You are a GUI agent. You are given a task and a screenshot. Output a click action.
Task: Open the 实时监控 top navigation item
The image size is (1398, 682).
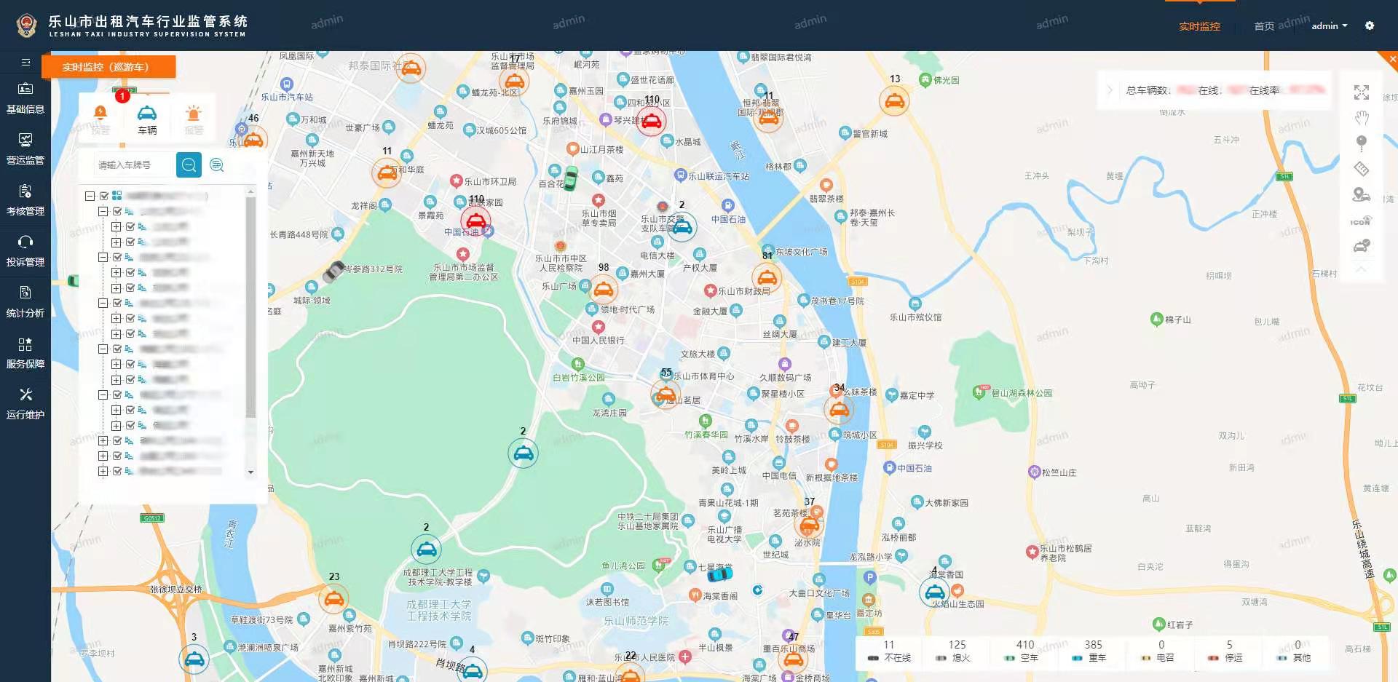point(1199,26)
